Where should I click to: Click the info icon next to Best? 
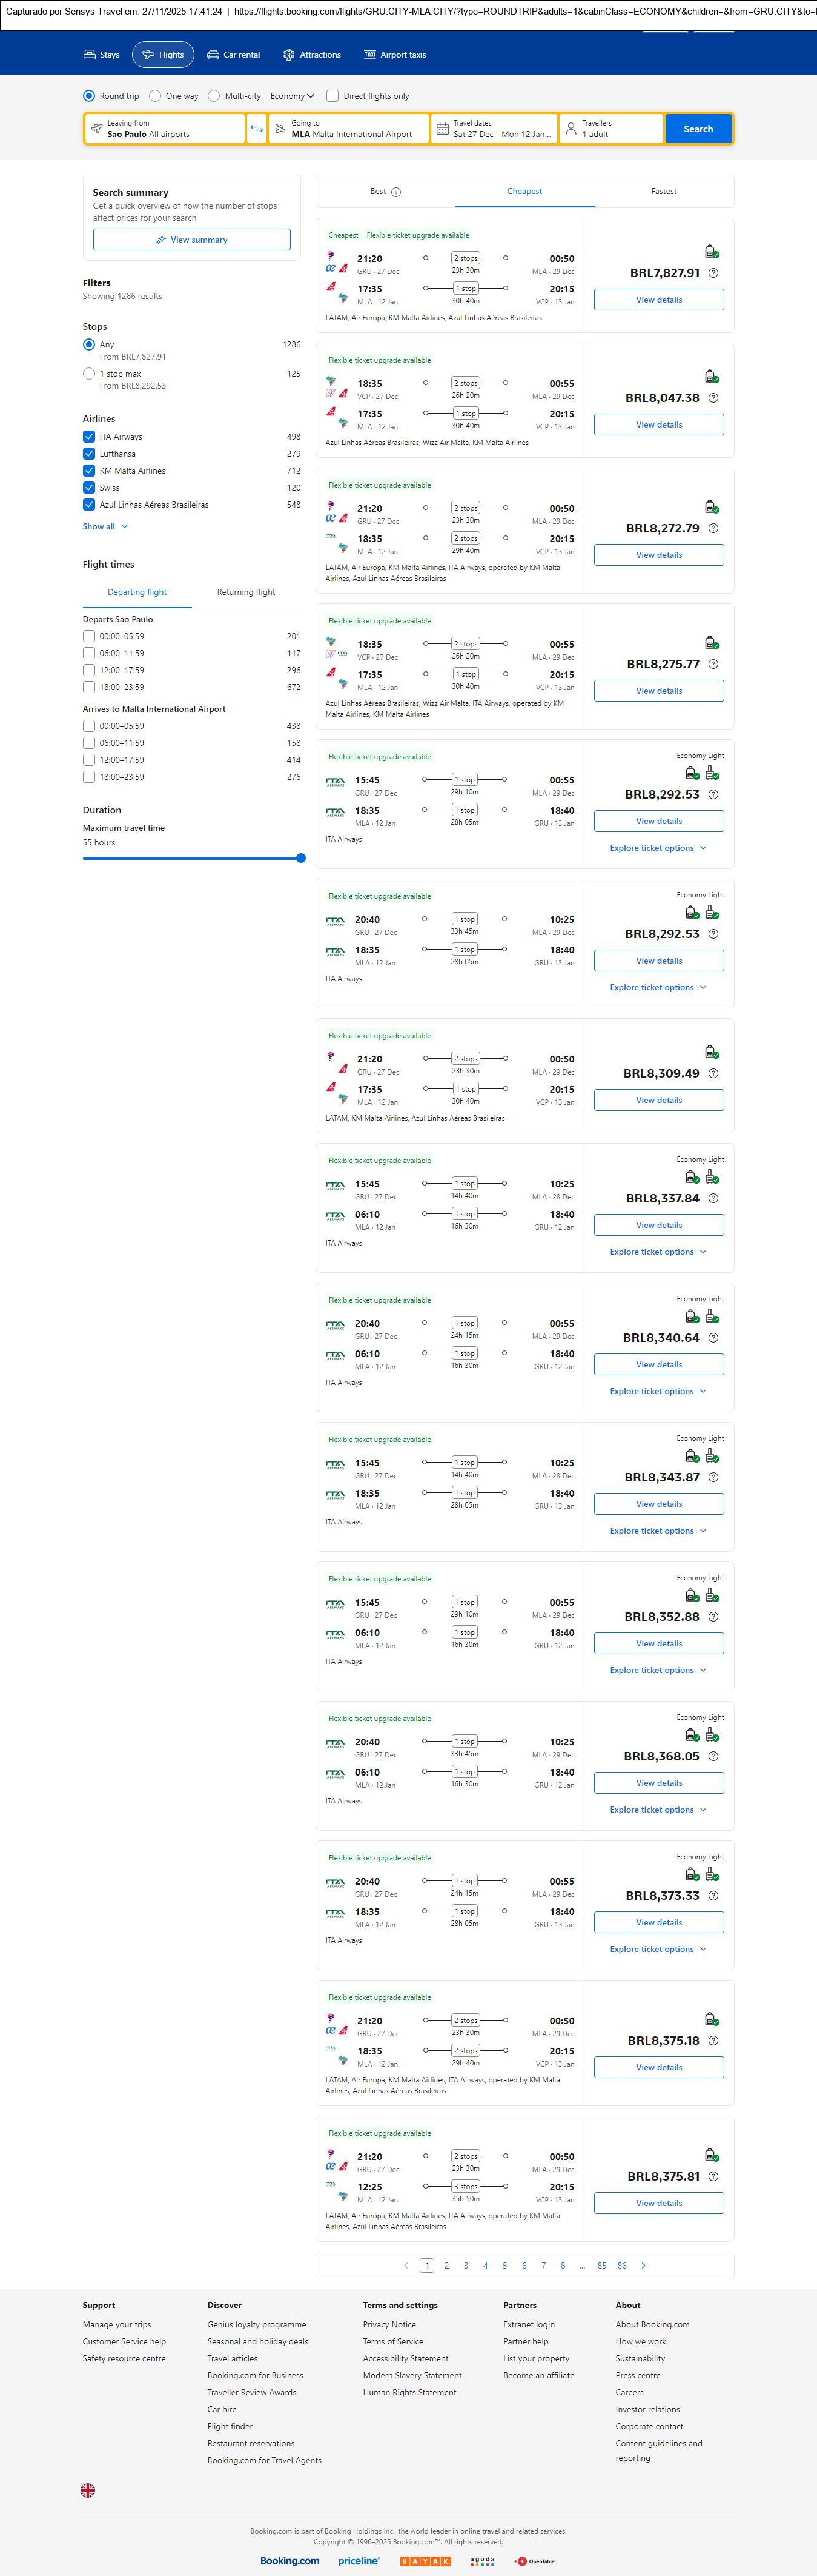tap(397, 192)
